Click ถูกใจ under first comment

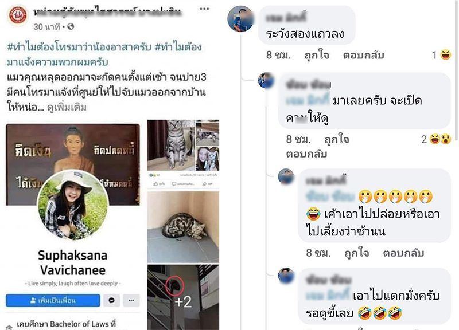coord(317,55)
